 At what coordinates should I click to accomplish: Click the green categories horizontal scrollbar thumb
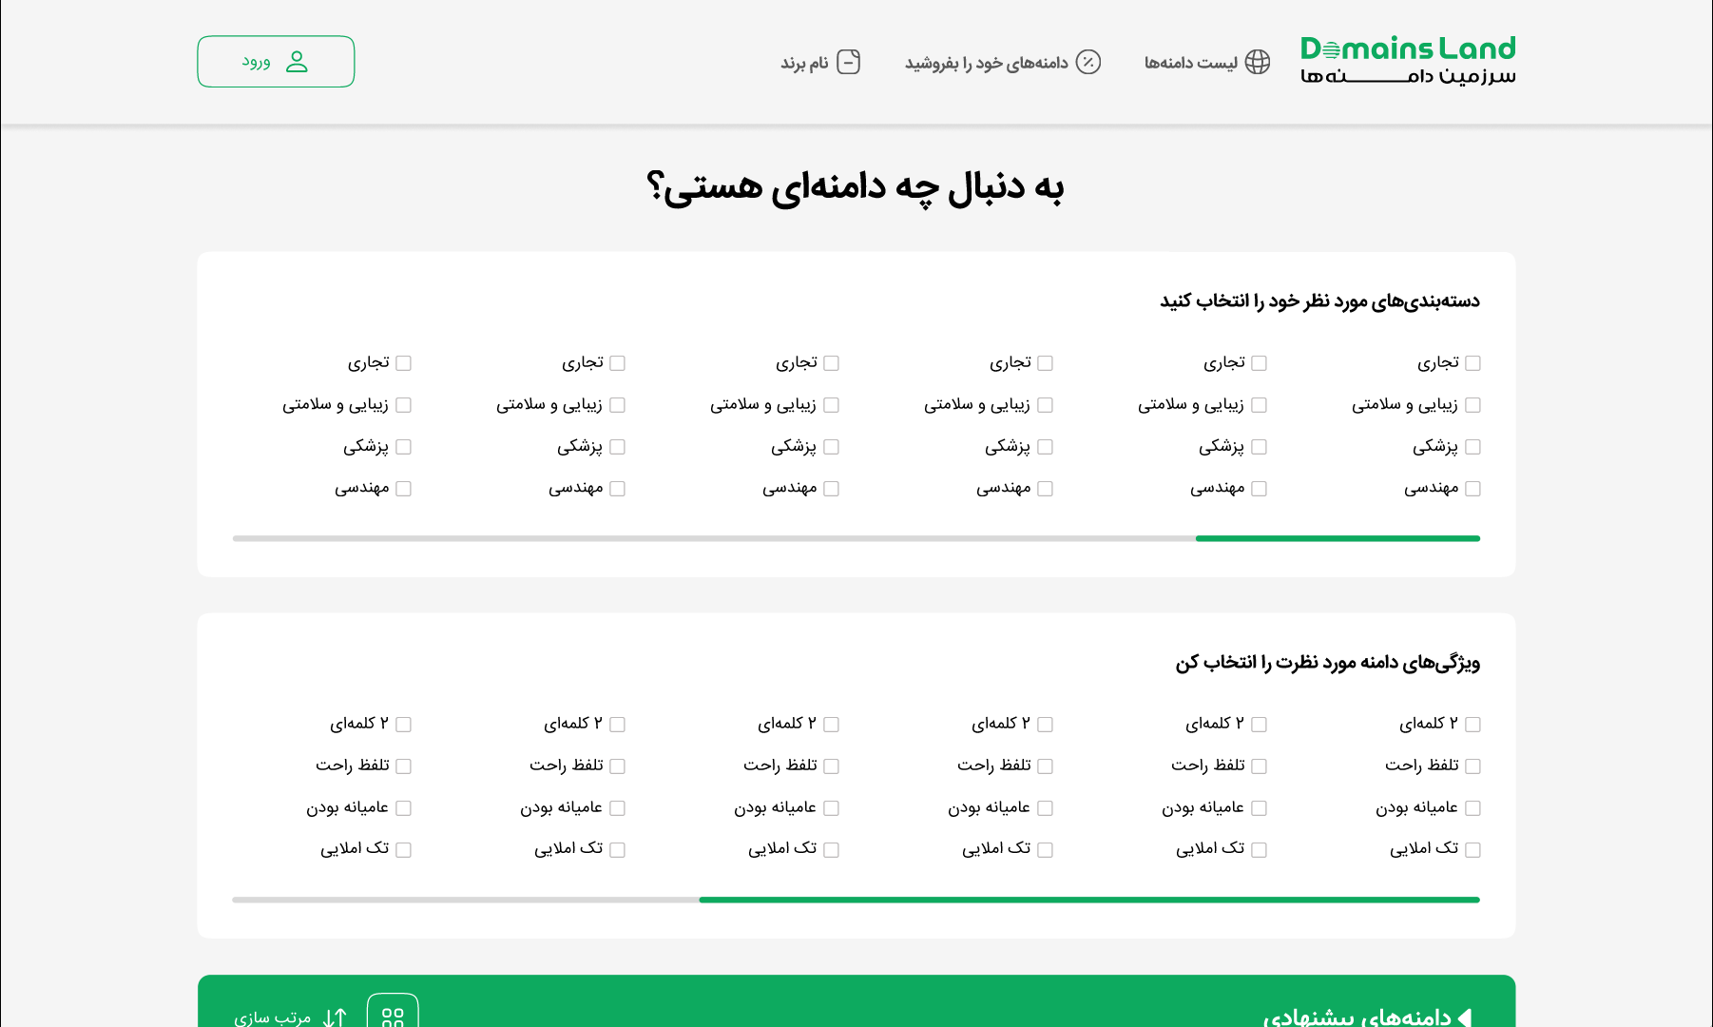tap(1337, 538)
